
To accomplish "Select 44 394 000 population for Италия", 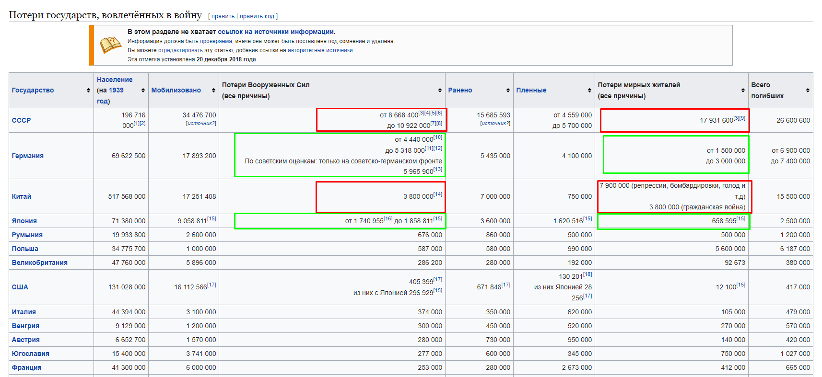I will (129, 312).
